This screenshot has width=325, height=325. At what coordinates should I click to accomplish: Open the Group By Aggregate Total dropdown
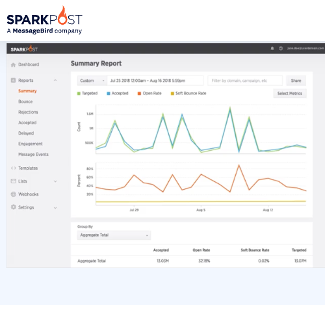point(114,235)
